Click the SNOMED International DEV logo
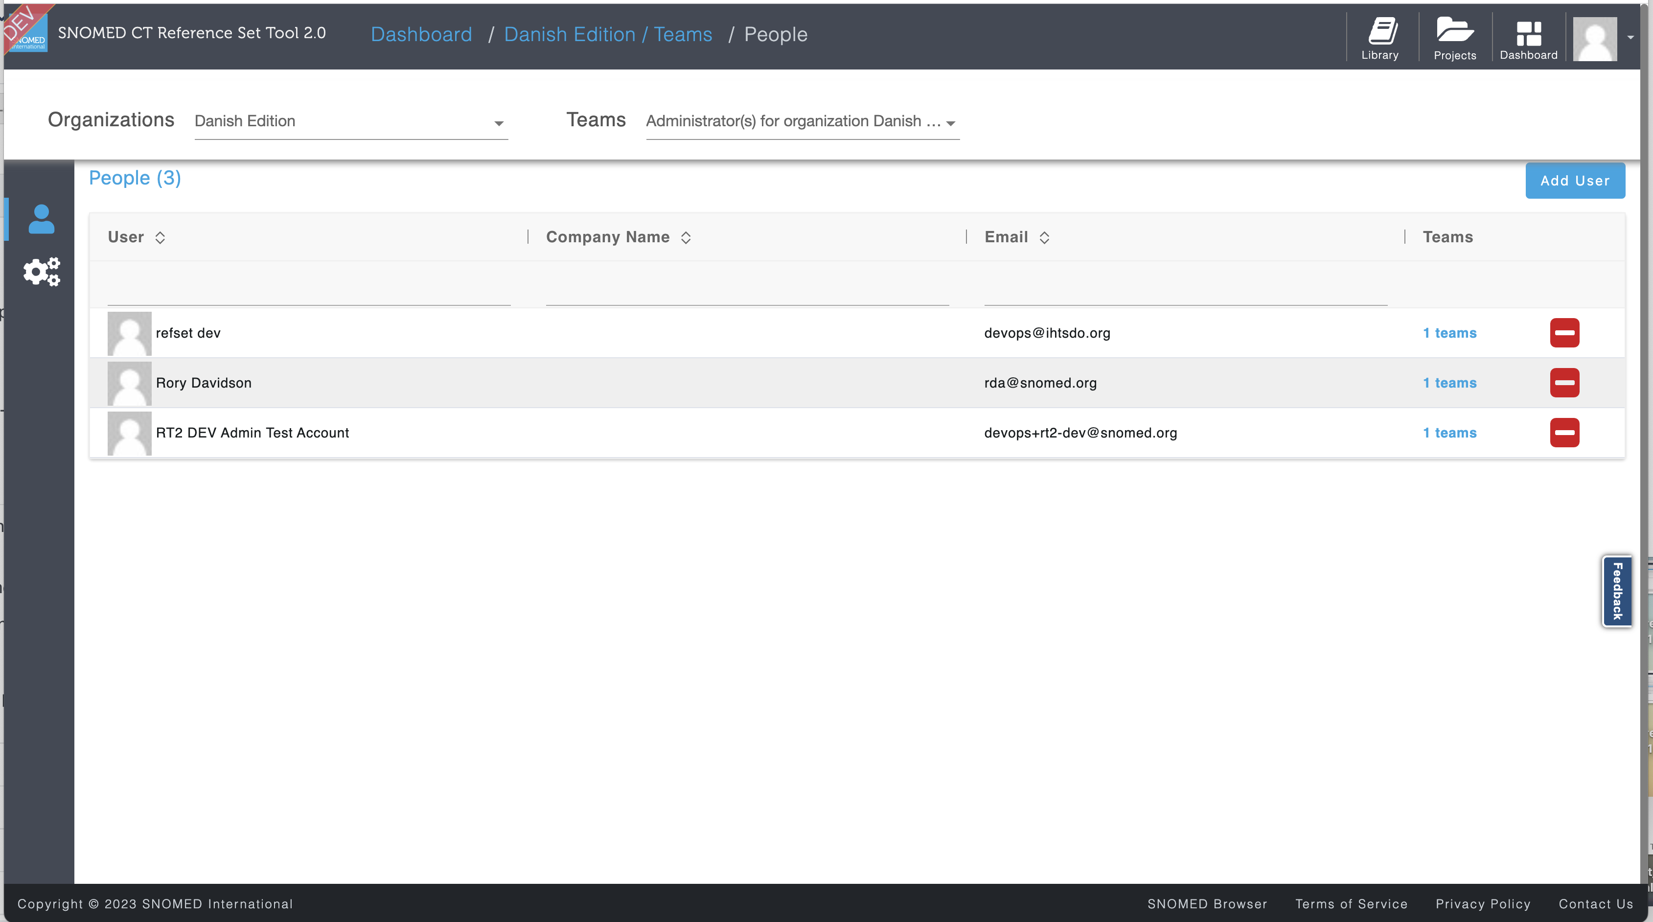The image size is (1653, 922). coord(25,29)
